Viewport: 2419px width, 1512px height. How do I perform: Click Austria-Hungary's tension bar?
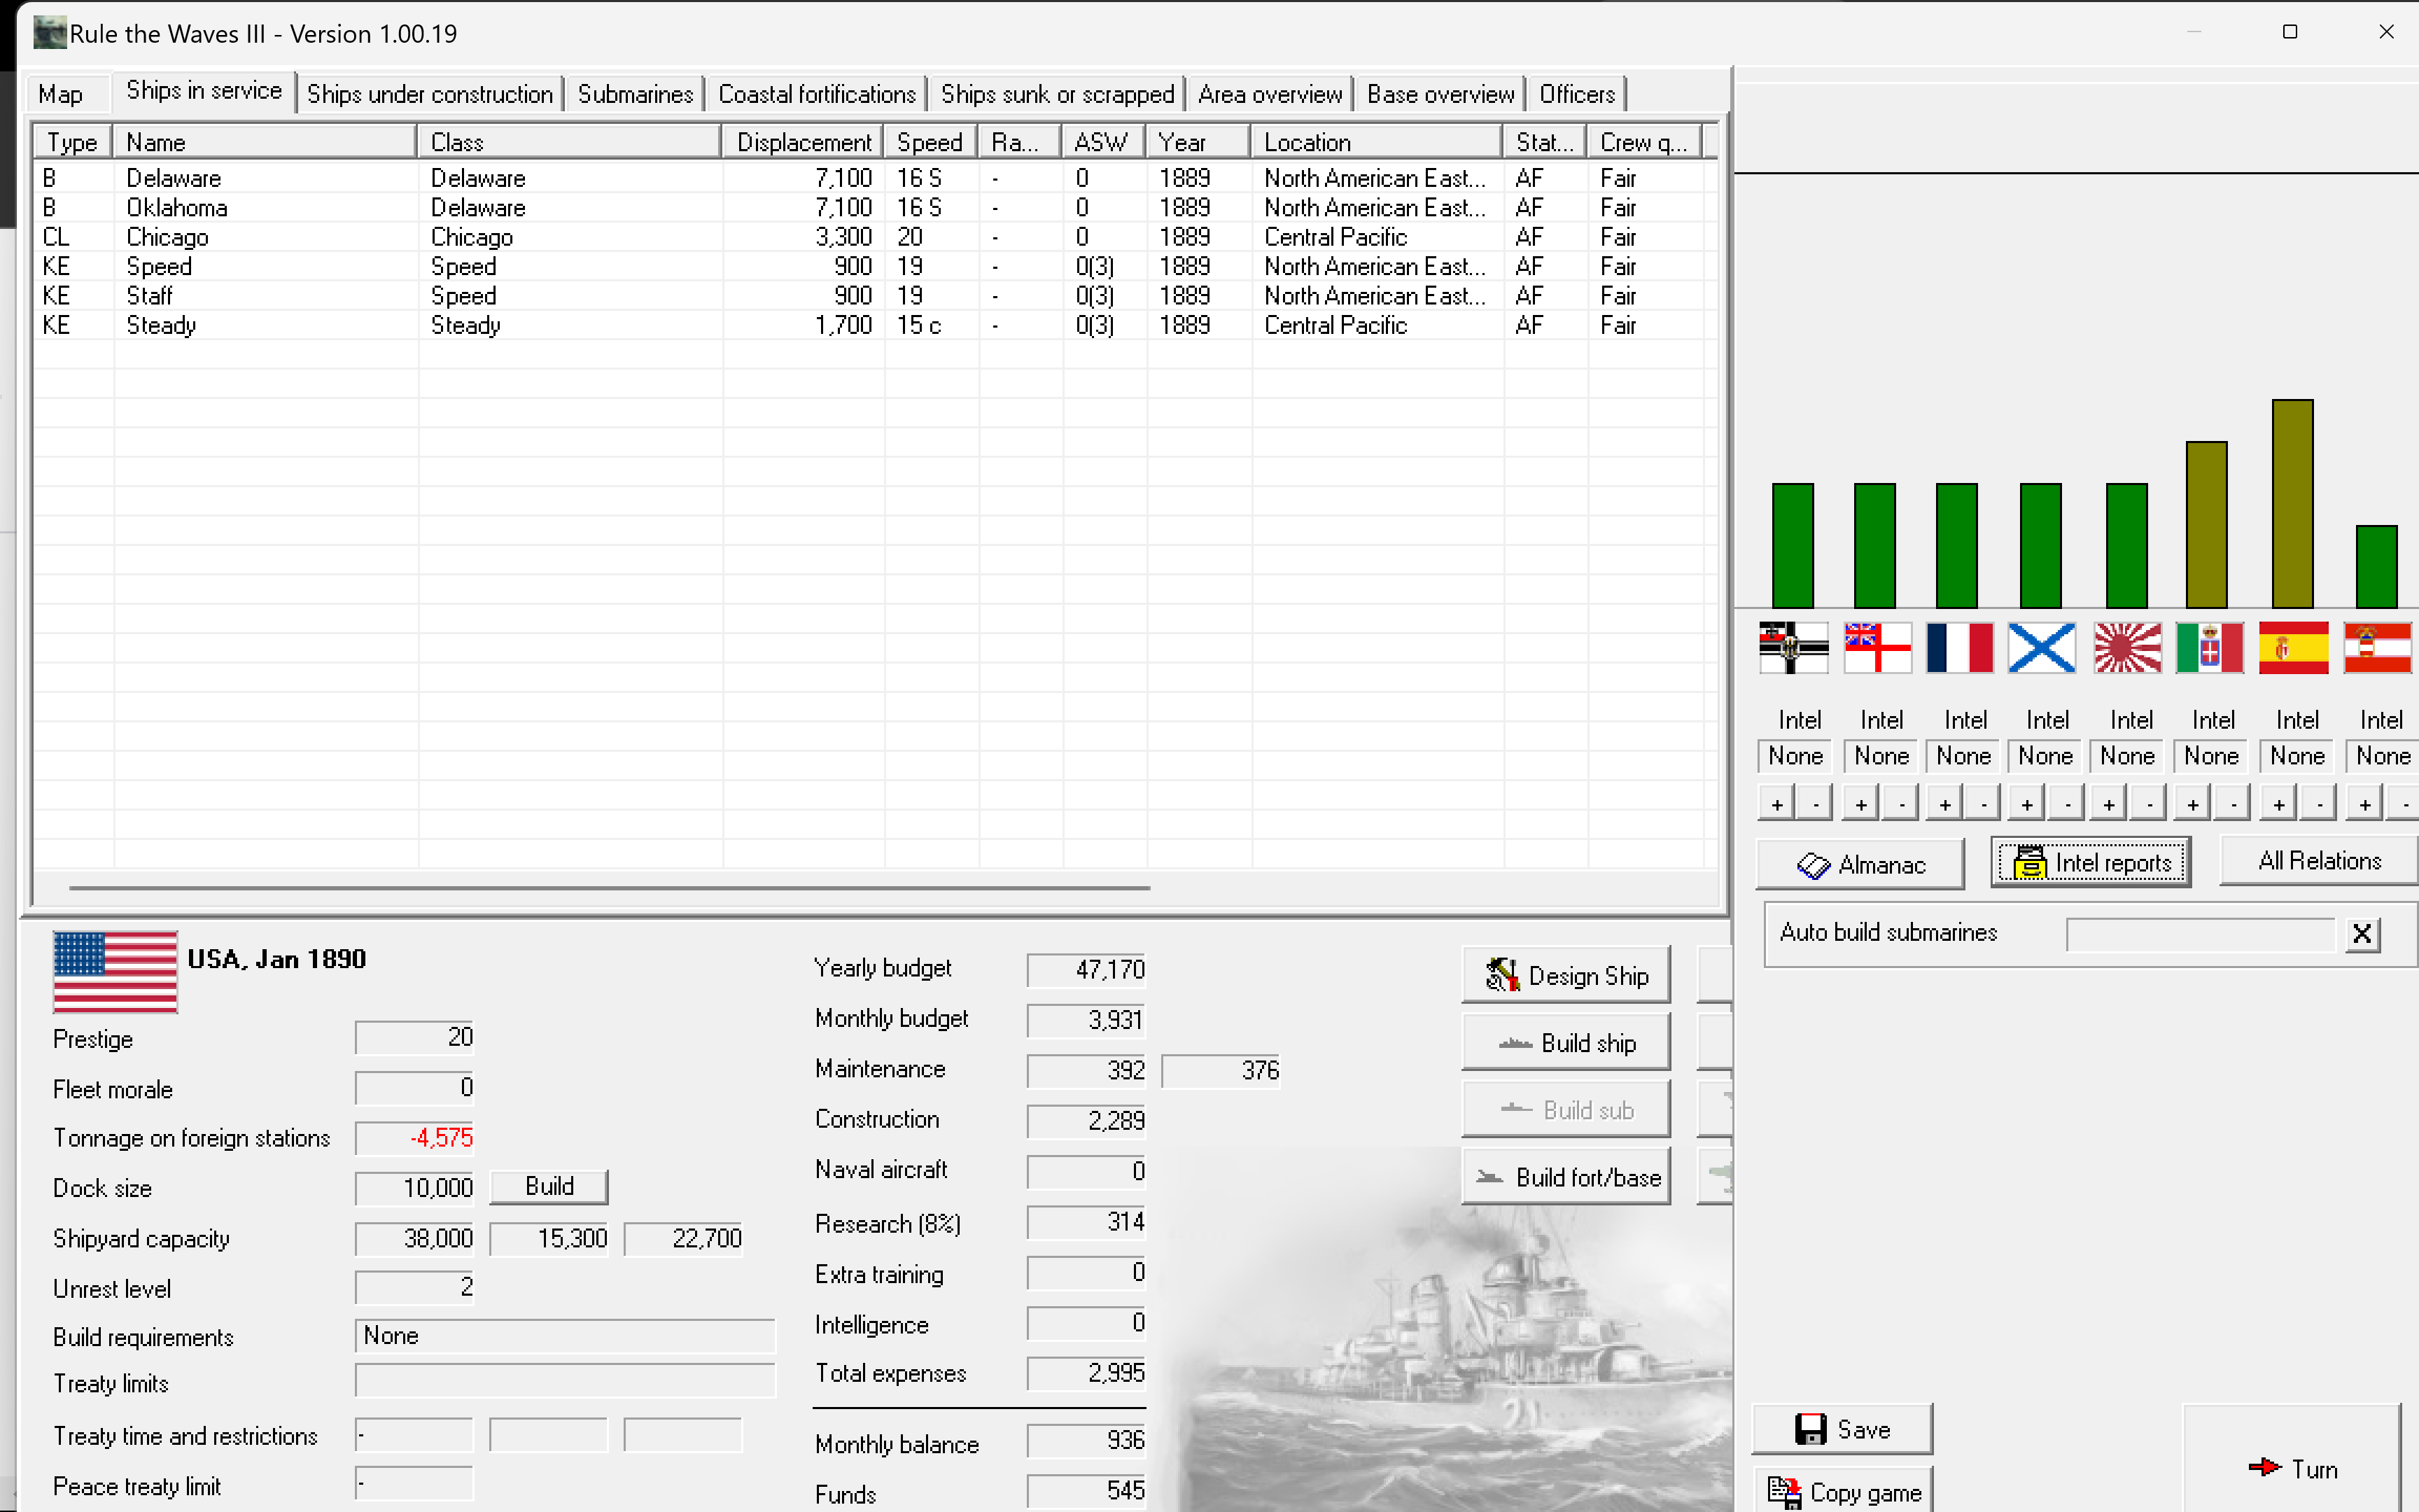(2376, 567)
